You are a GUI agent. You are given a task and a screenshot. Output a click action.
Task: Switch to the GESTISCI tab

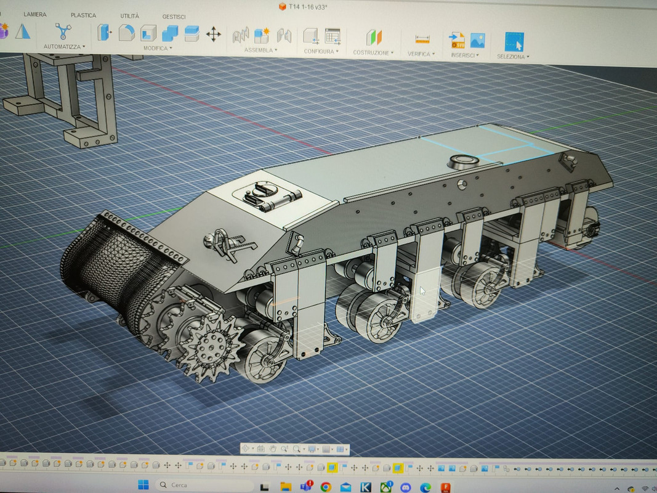coord(174,17)
